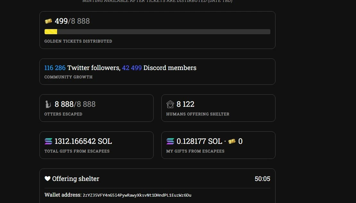This screenshot has height=203, width=356.
Task: Click the golden tickets distributed progress bar
Action: (157, 32)
